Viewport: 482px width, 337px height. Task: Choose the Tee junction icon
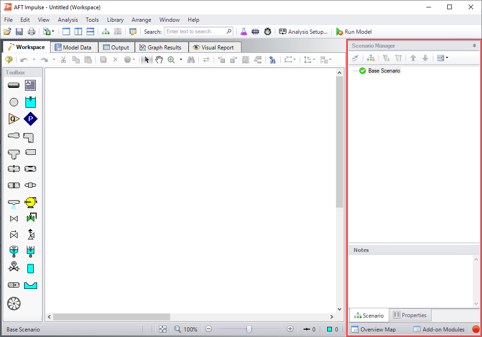(x=14, y=153)
